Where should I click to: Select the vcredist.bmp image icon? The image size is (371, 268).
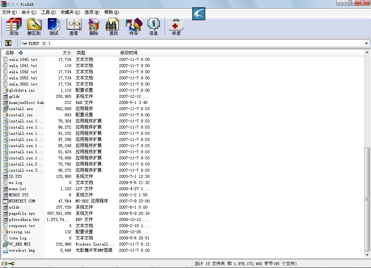5,250
